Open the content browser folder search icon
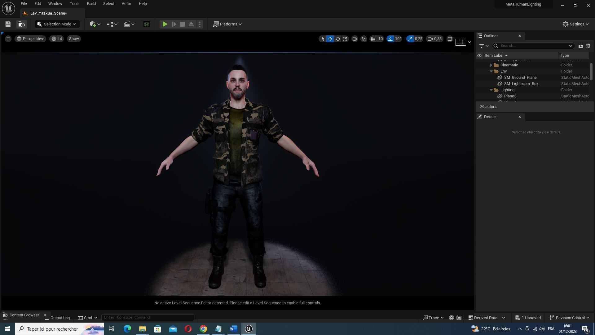This screenshot has height=335, width=595. pyautogui.click(x=21, y=24)
